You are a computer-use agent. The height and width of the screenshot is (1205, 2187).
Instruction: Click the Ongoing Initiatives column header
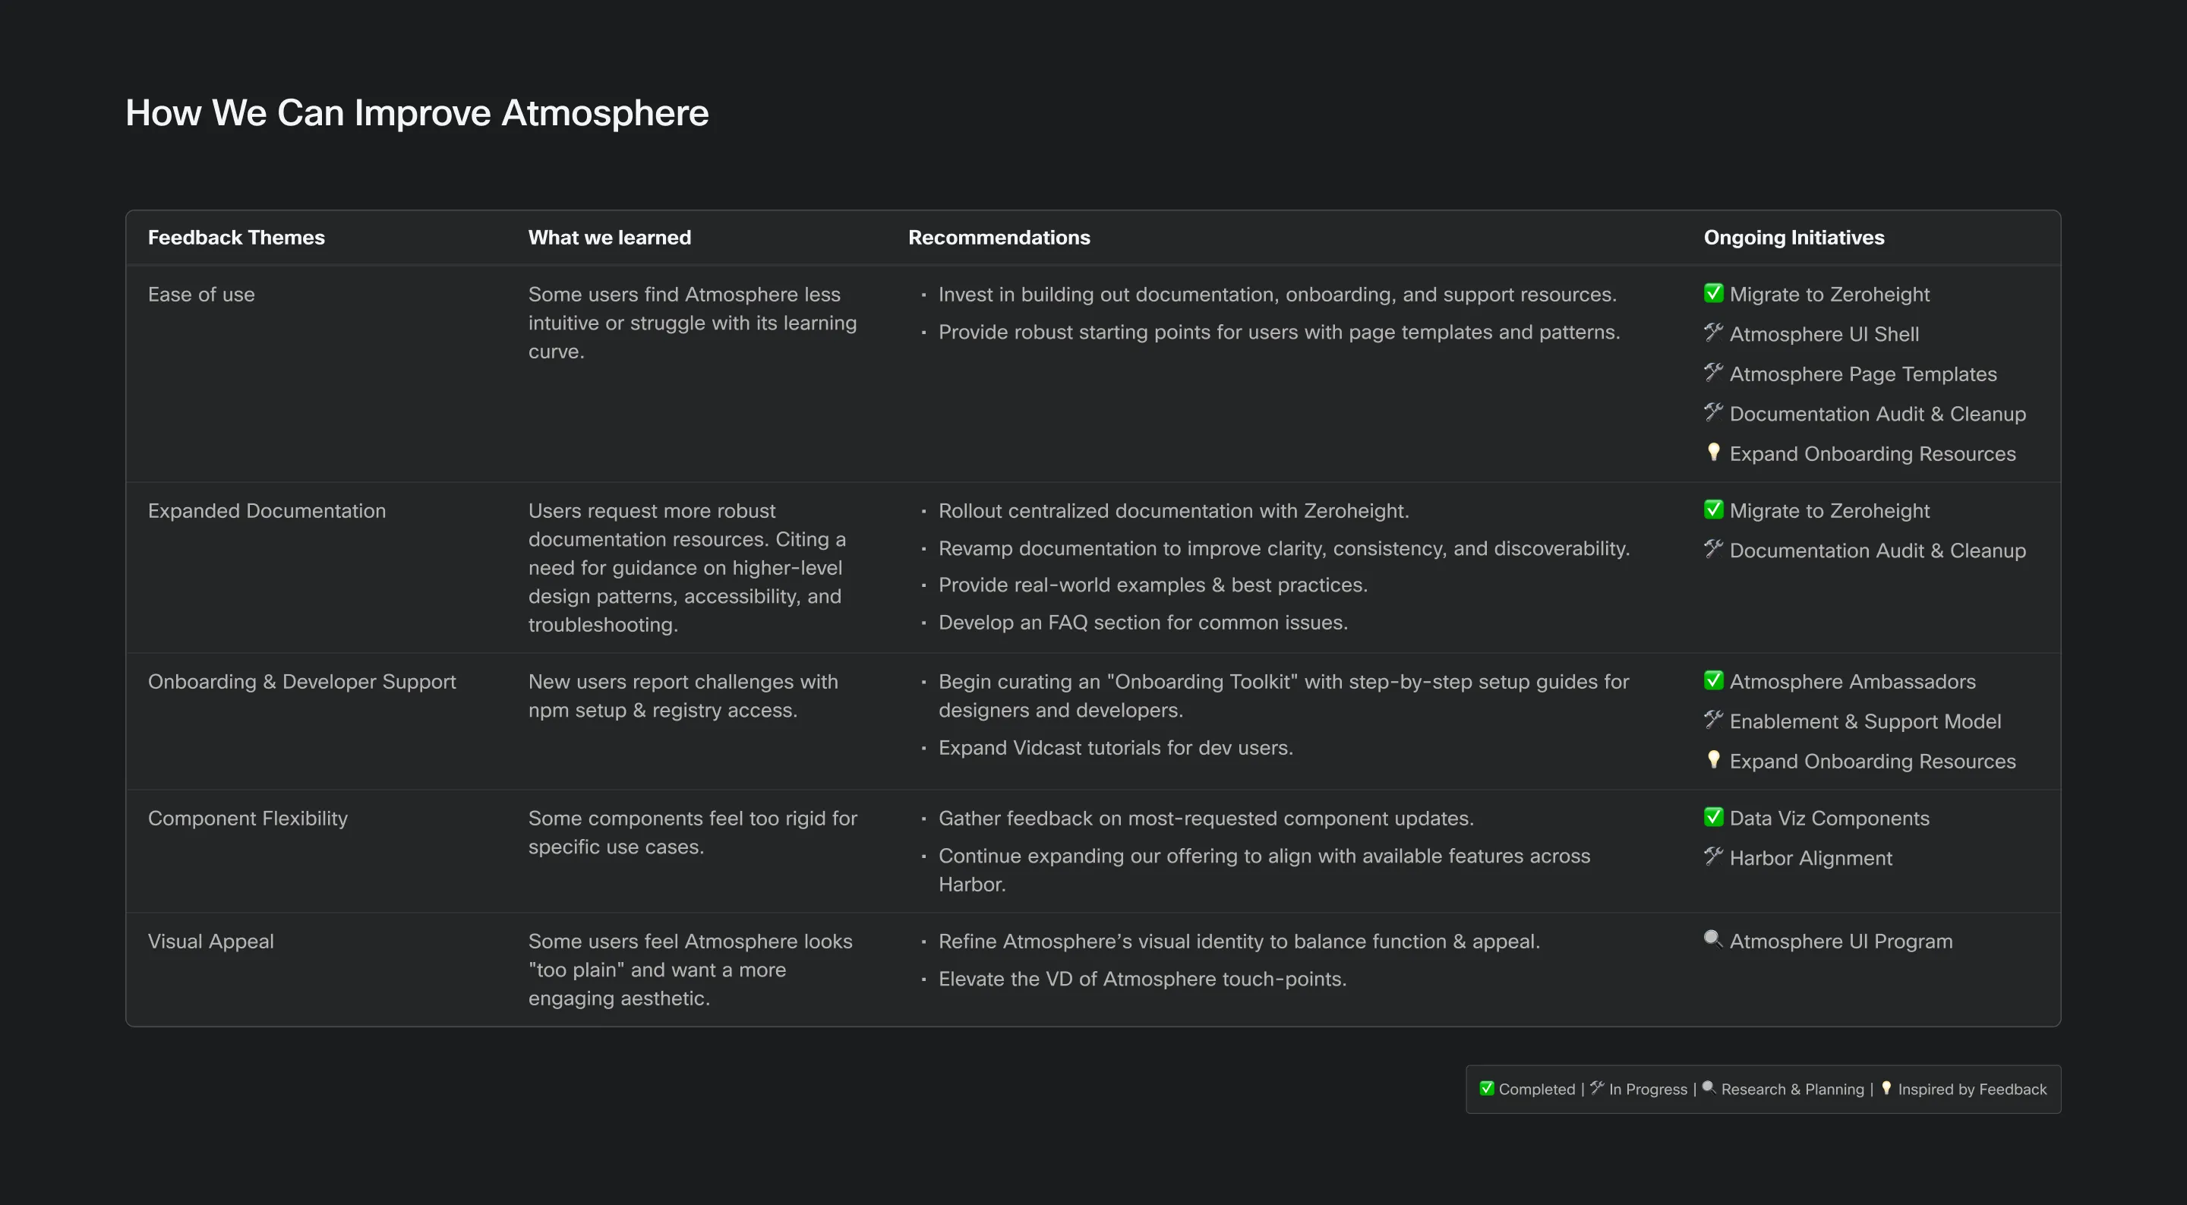[x=1794, y=238]
